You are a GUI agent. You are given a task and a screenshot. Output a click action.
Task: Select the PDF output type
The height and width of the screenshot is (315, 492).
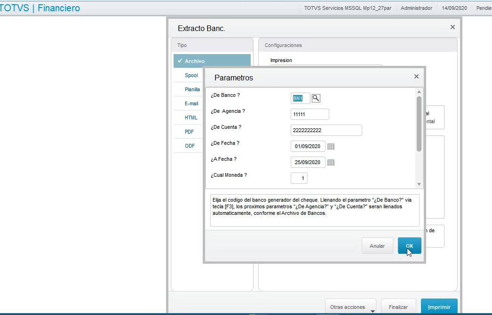[x=189, y=132]
